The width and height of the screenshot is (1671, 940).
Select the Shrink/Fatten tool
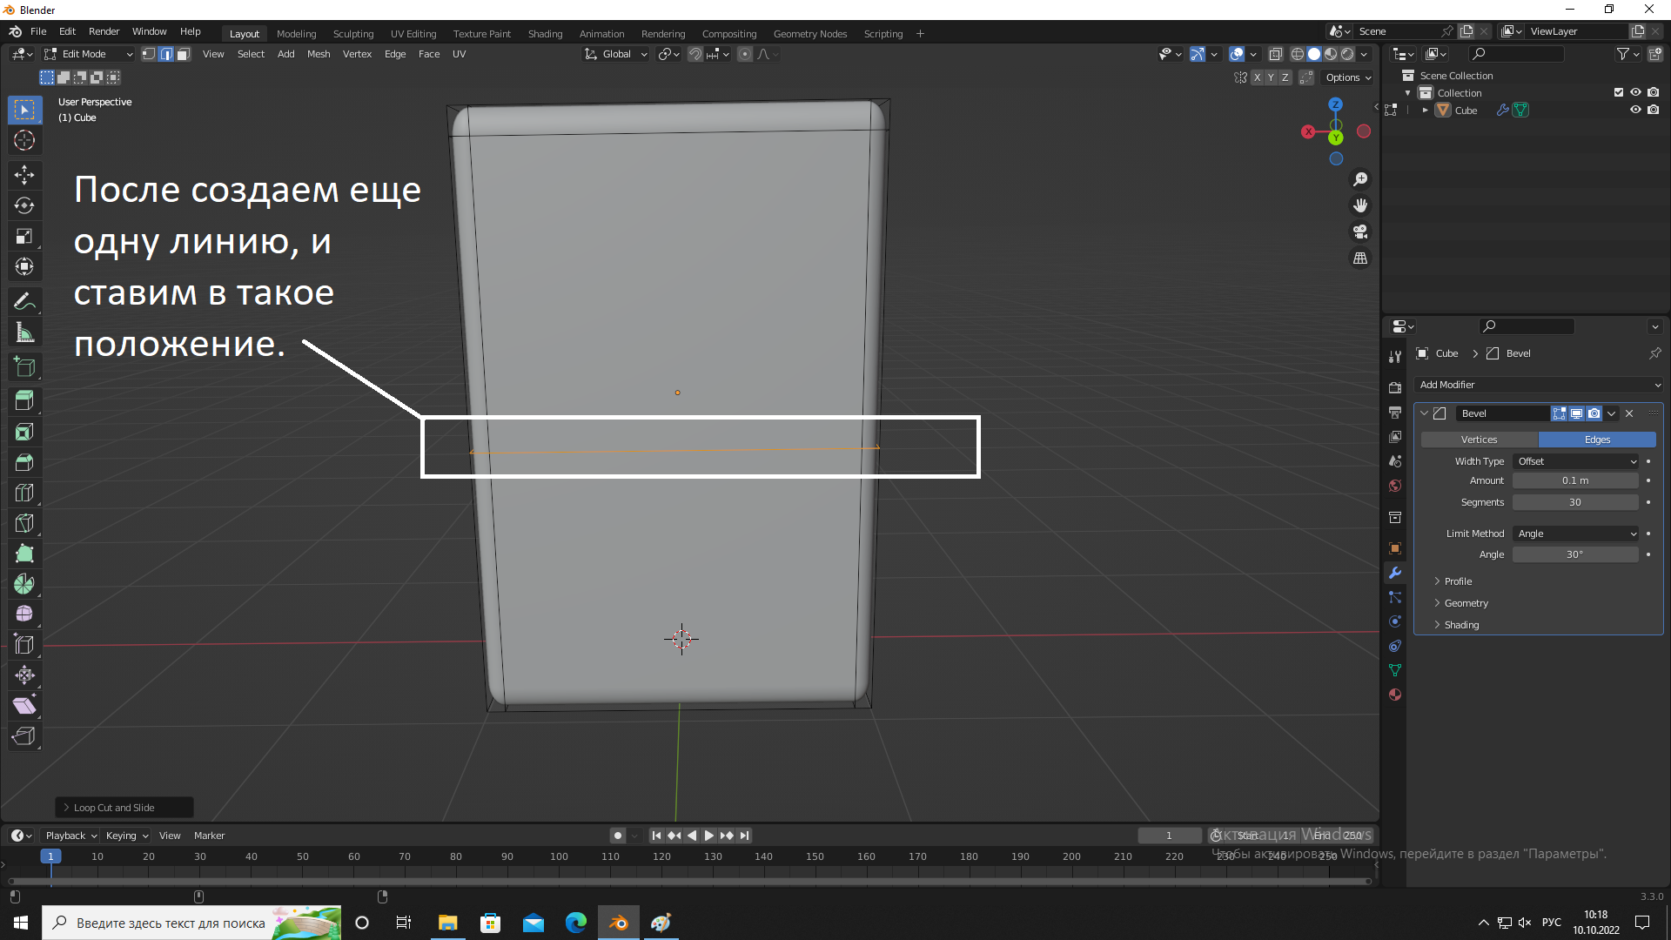click(24, 675)
